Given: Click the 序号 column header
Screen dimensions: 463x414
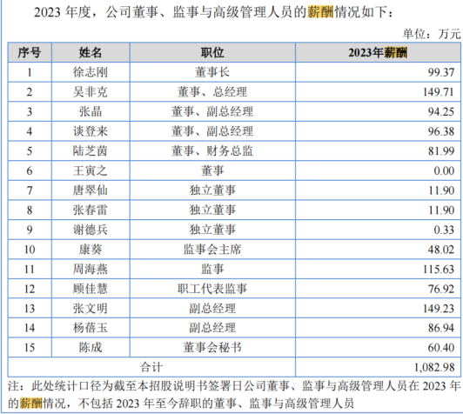Looking at the screenshot, I should (x=30, y=53).
